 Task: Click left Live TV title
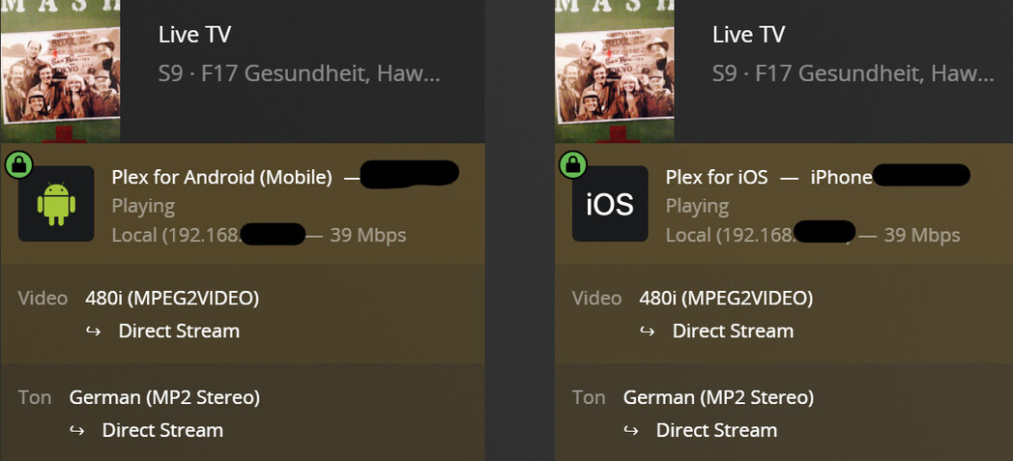click(193, 35)
